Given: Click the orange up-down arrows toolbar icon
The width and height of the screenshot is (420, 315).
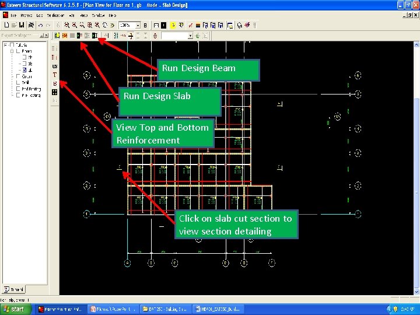Looking at the screenshot, I should [x=155, y=36].
